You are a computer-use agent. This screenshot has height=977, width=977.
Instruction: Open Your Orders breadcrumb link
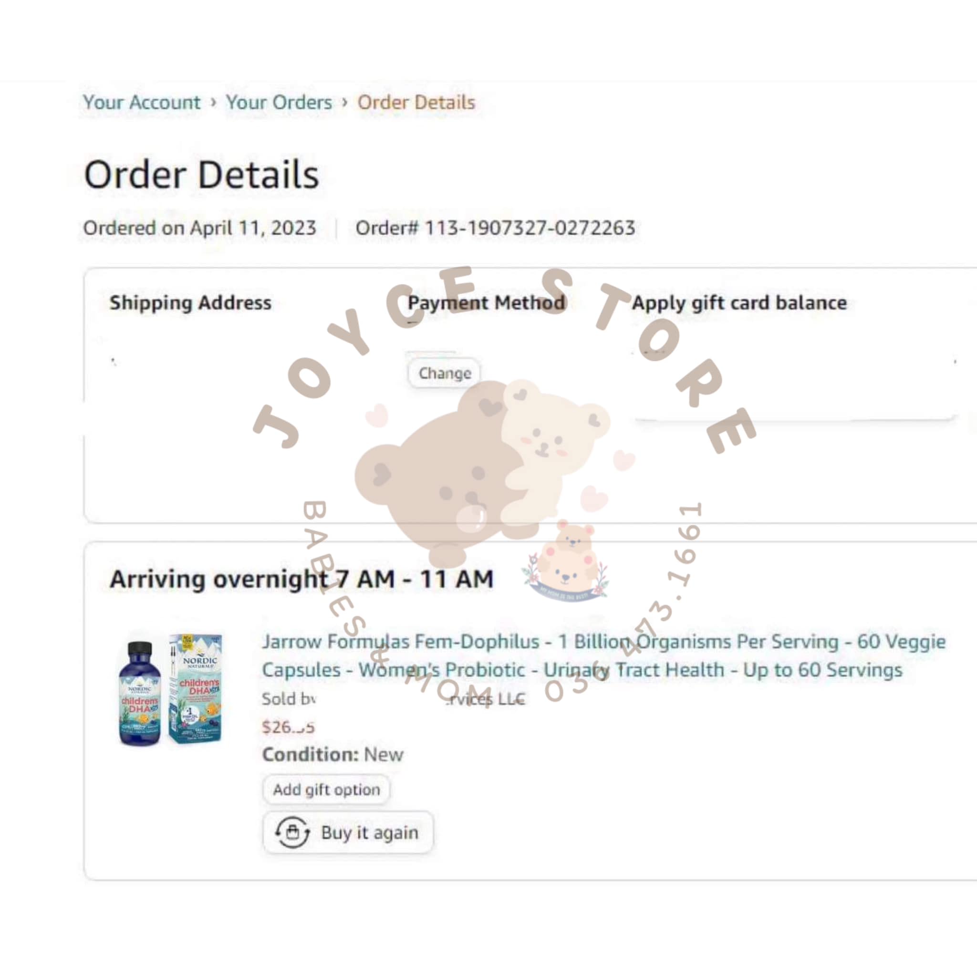pos(279,102)
